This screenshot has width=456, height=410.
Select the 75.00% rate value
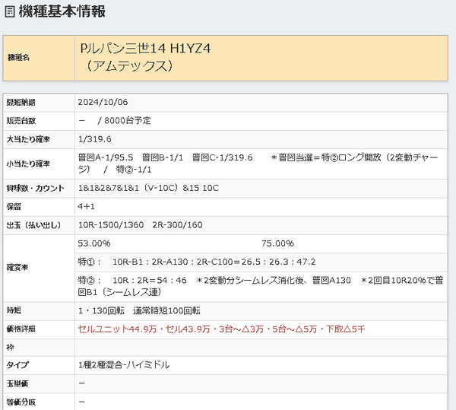pyautogui.click(x=277, y=243)
